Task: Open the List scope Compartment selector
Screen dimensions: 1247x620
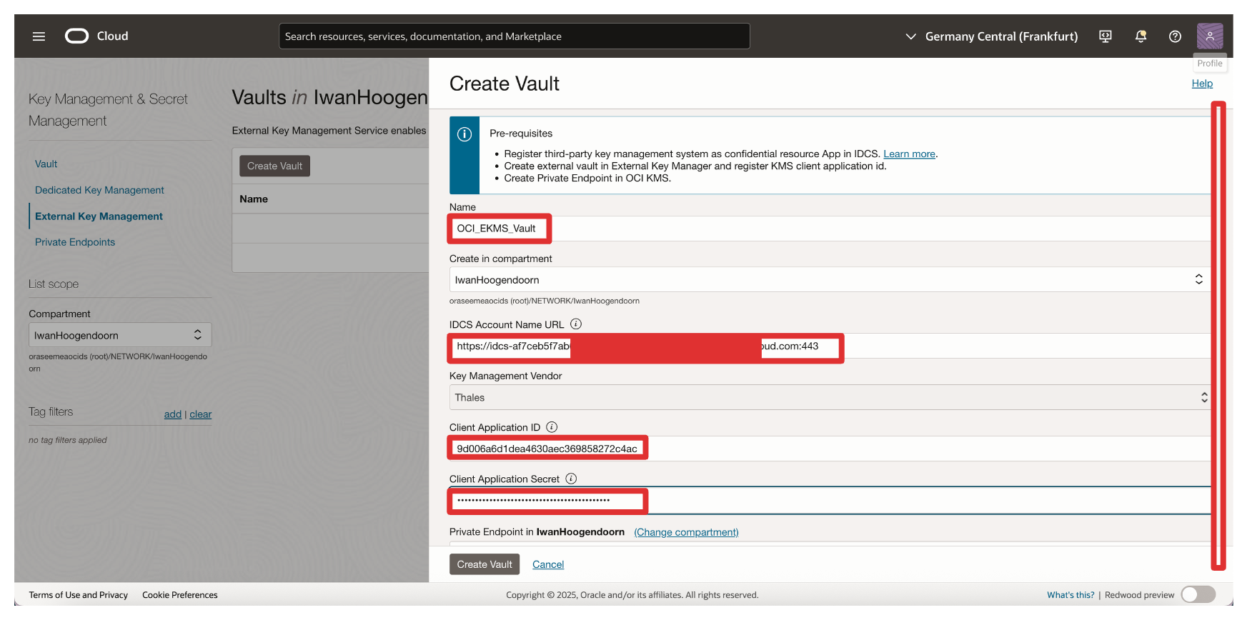Action: pos(119,335)
